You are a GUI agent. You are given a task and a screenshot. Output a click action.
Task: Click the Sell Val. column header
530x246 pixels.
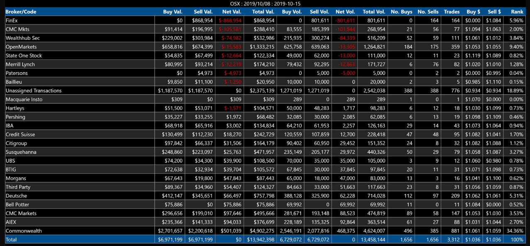click(203, 12)
